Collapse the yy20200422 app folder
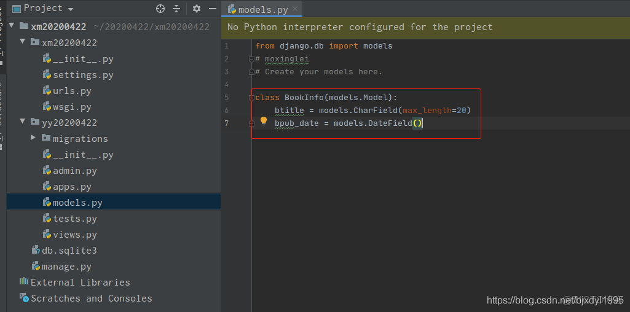This screenshot has height=312, width=630. pyautogui.click(x=23, y=121)
